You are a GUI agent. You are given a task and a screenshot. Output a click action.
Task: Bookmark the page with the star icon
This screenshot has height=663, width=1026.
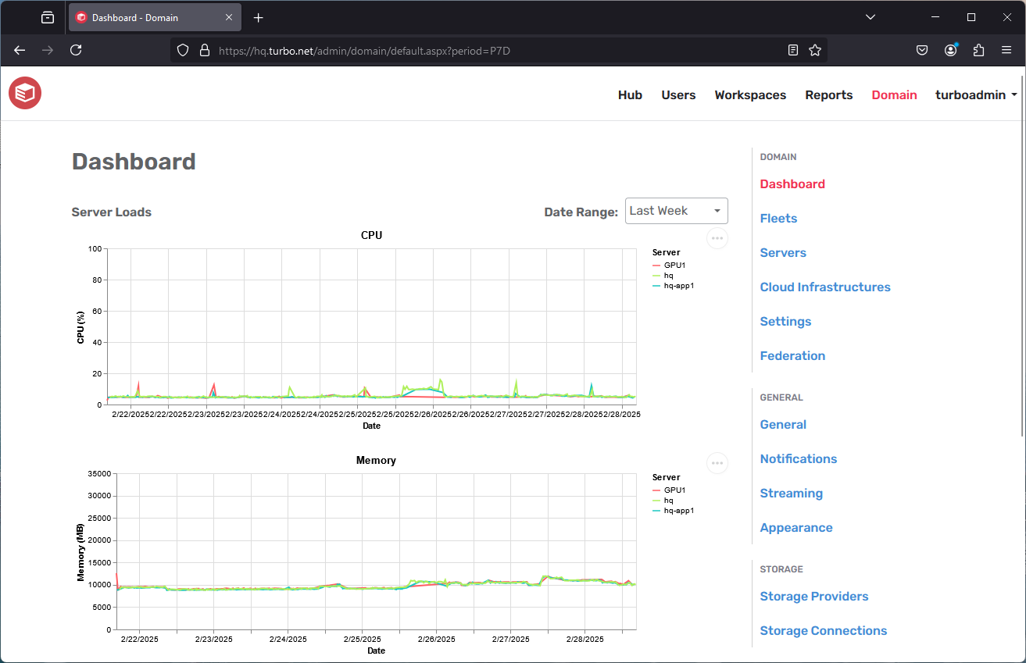point(815,50)
